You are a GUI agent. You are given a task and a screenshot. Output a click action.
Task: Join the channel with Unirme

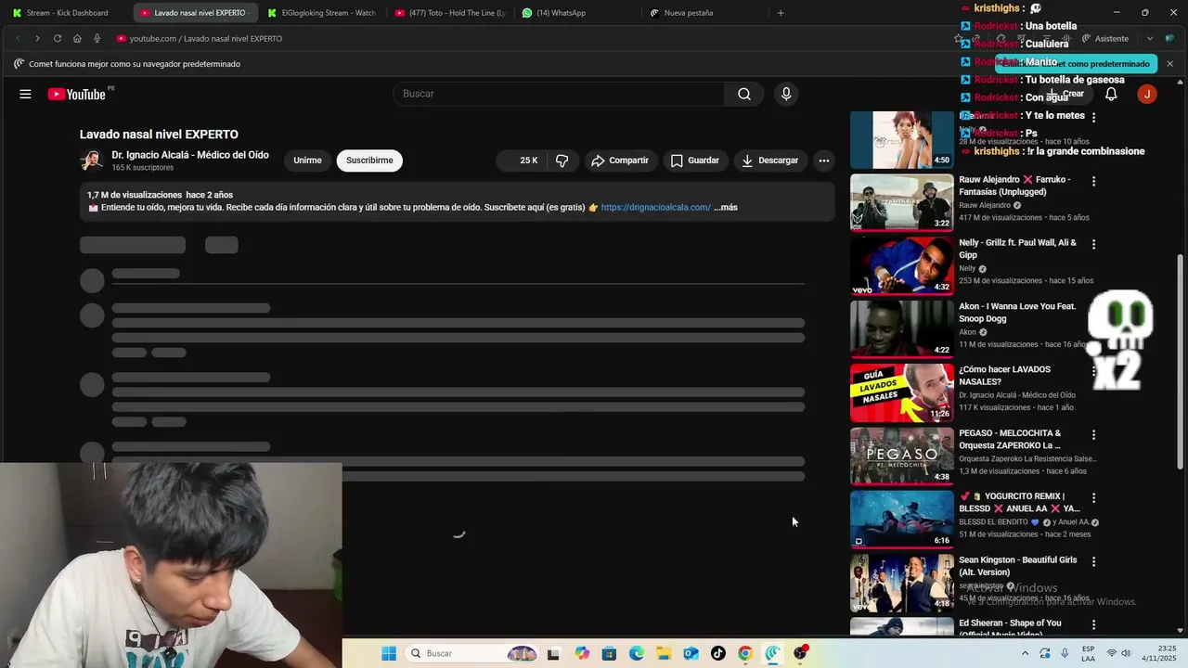pyautogui.click(x=307, y=161)
